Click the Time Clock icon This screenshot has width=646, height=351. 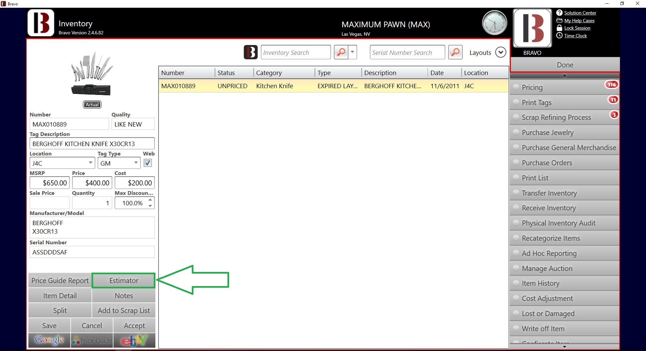tap(559, 36)
